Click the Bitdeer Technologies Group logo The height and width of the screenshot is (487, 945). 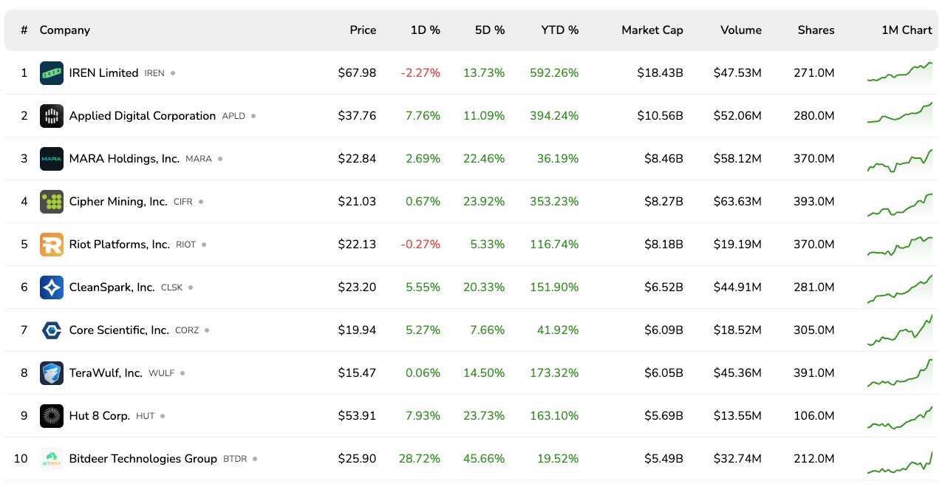tap(52, 458)
